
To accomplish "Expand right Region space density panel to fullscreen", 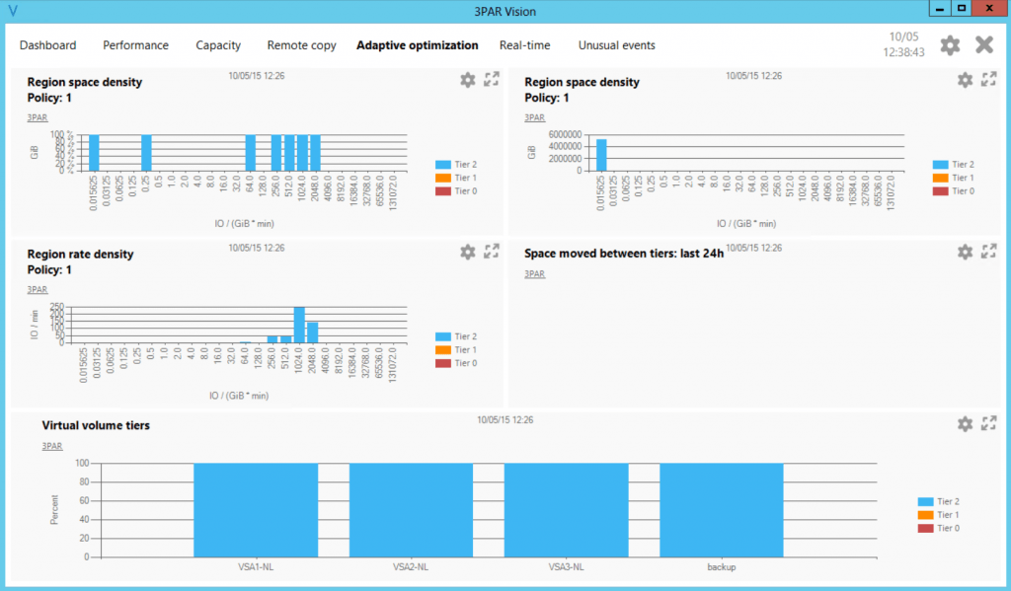I will 989,79.
